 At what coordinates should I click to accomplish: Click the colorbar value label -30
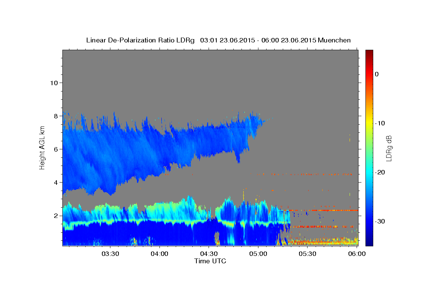(380, 221)
